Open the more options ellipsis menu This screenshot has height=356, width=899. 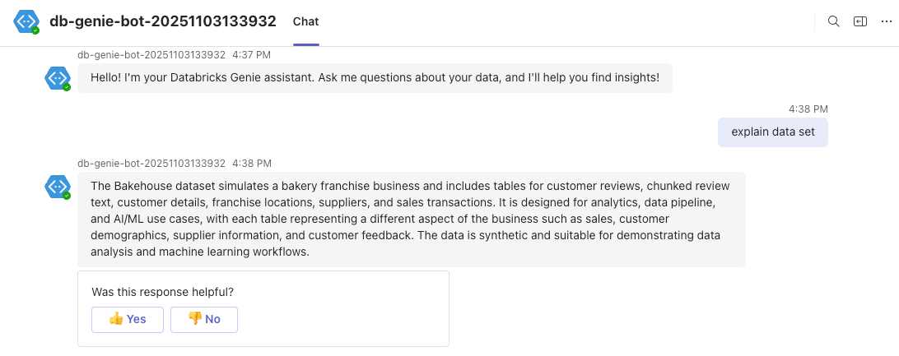[886, 21]
